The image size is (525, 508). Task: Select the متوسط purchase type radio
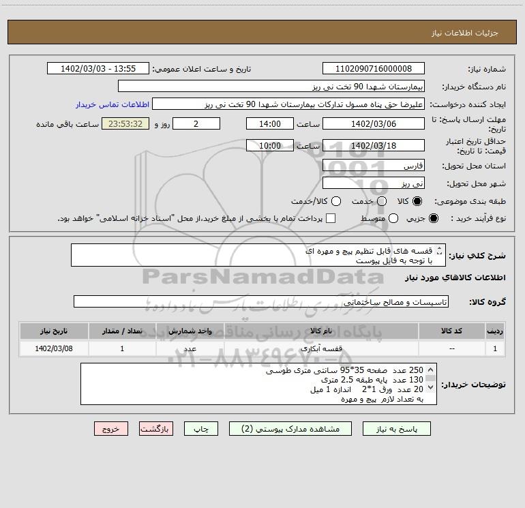[393, 218]
